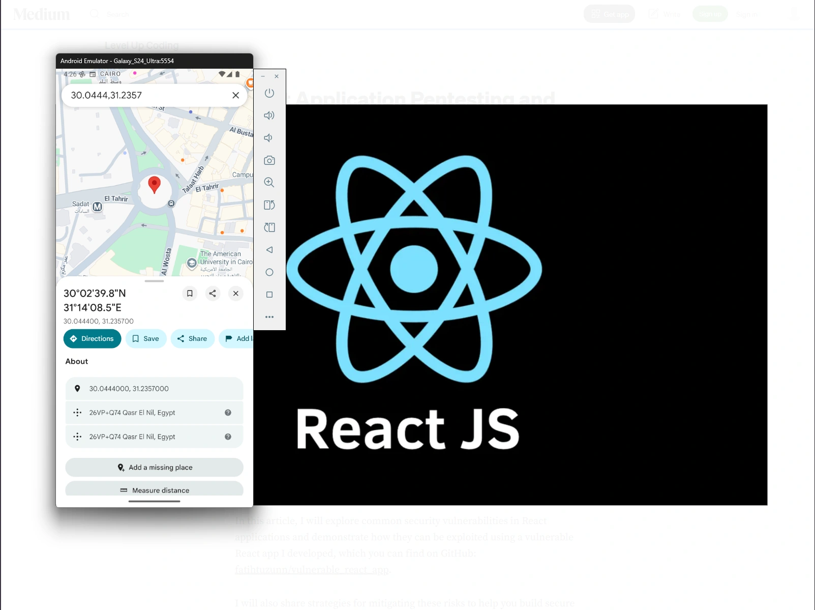Screen dimensions: 815x610
Task: Open help for the Qasr El Nil plus code
Action: [227, 412]
